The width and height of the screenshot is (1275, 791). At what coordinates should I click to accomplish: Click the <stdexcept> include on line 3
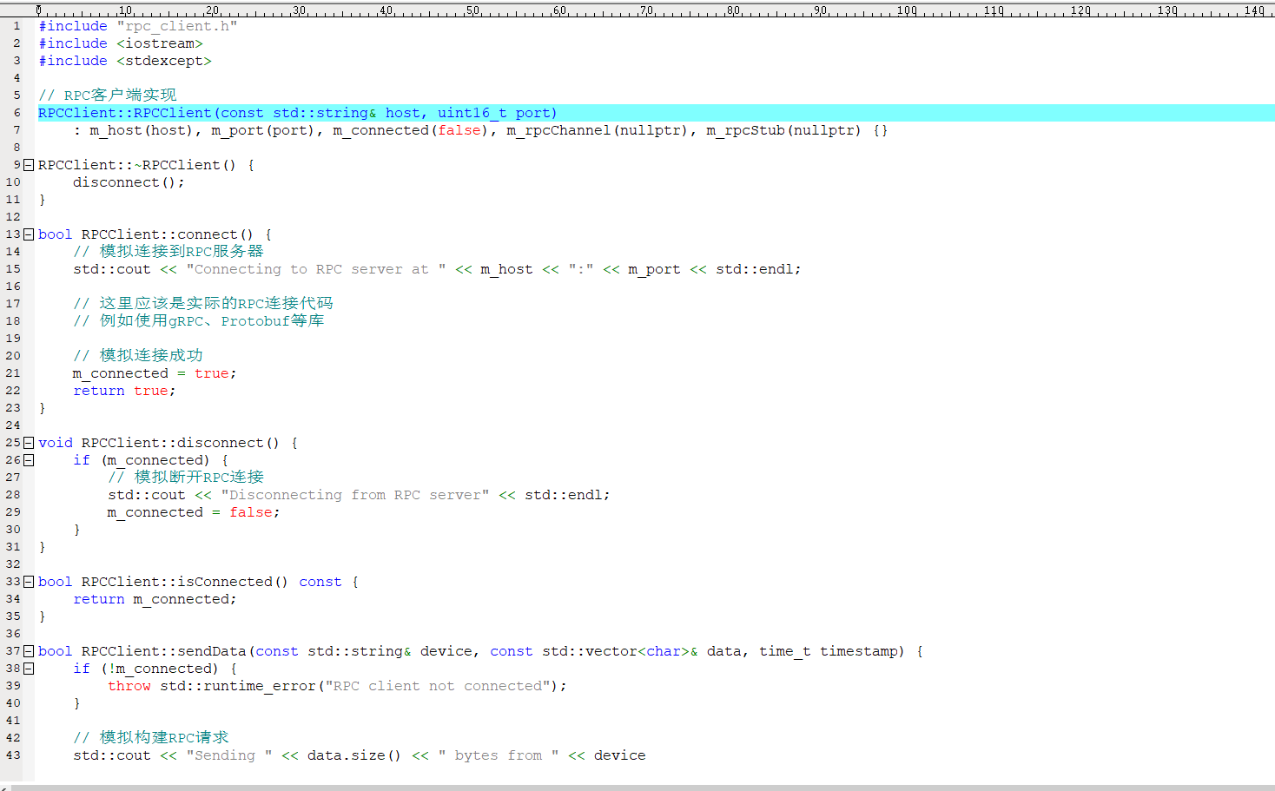tap(163, 61)
